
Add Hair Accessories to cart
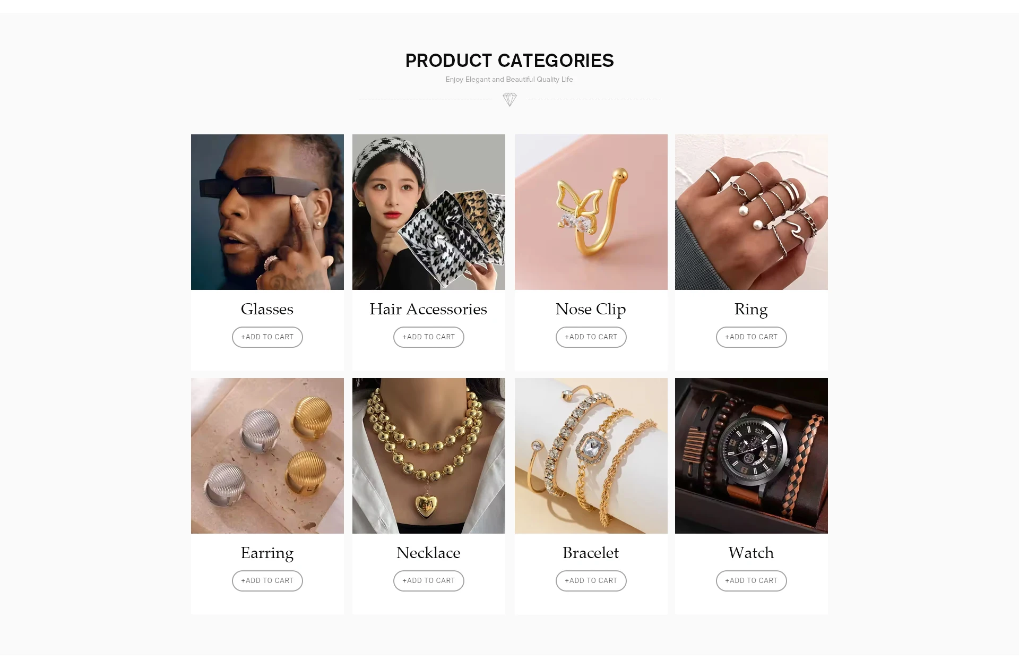click(429, 337)
